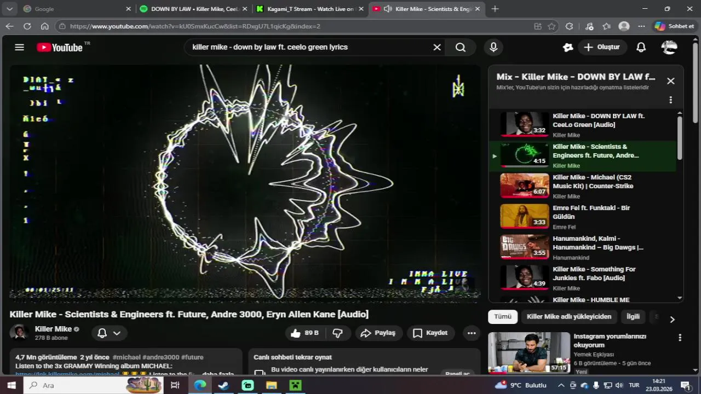701x394 pixels.
Task: Open Instagram yorumlarınızı okuyorum video thumbnail
Action: 528,352
